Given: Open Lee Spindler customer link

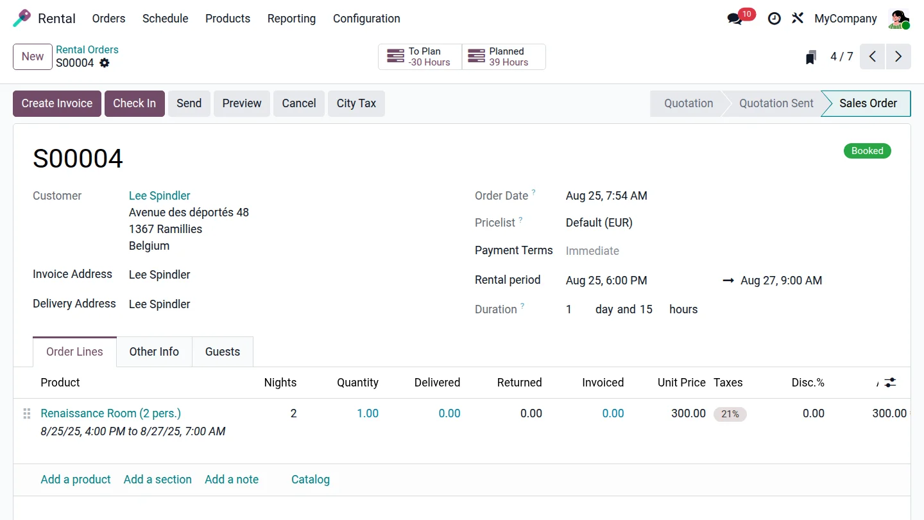Looking at the screenshot, I should point(160,196).
